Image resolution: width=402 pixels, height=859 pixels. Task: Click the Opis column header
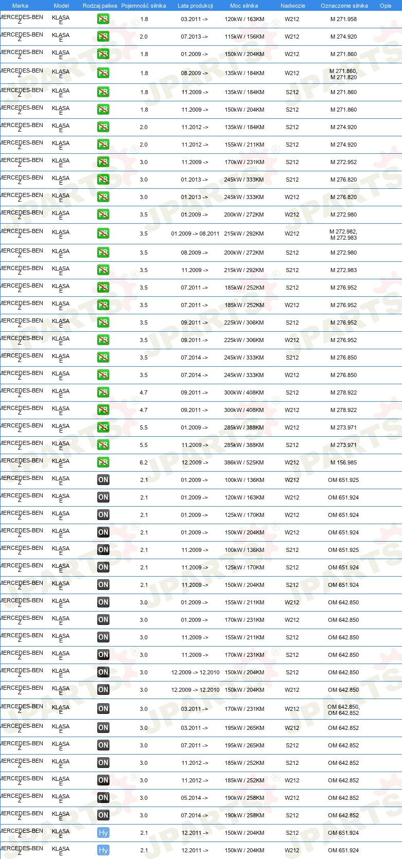(386, 6)
